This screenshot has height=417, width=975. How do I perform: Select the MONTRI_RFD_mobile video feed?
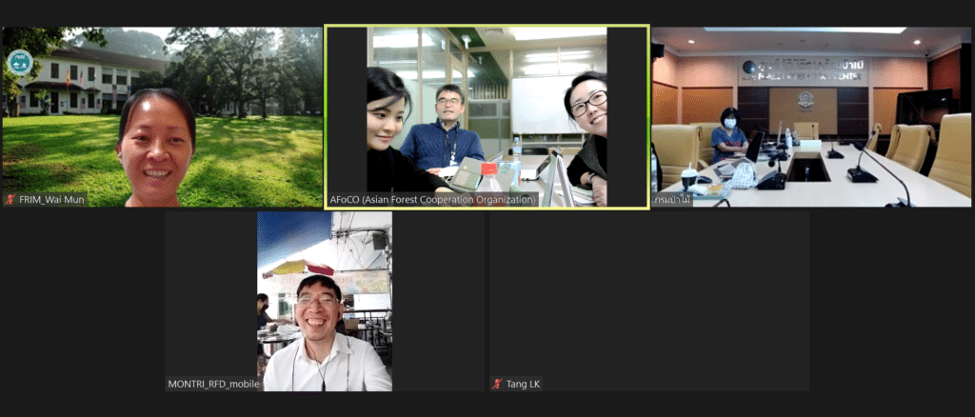pyautogui.click(x=324, y=300)
